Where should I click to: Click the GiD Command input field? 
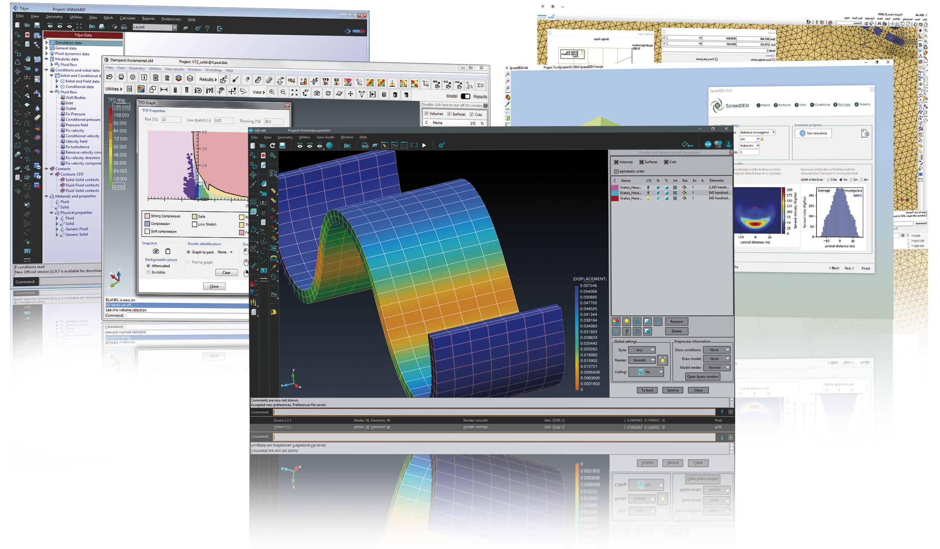494,412
